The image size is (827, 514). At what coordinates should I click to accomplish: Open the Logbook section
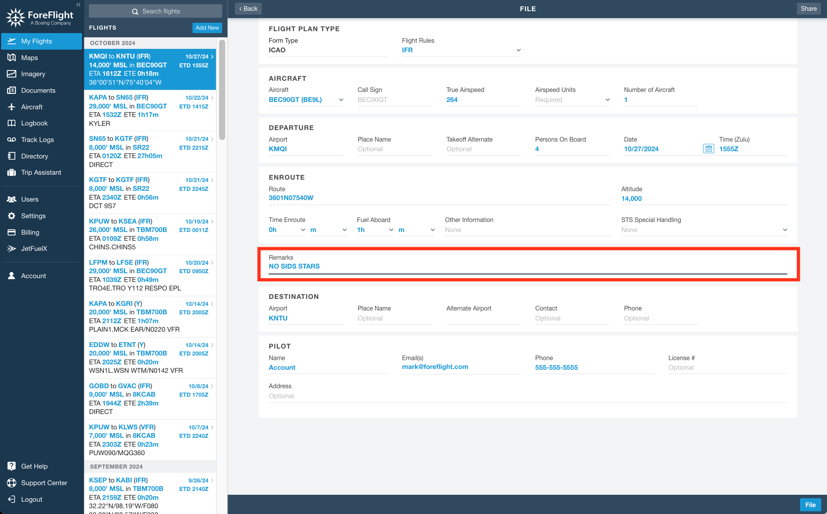[35, 123]
